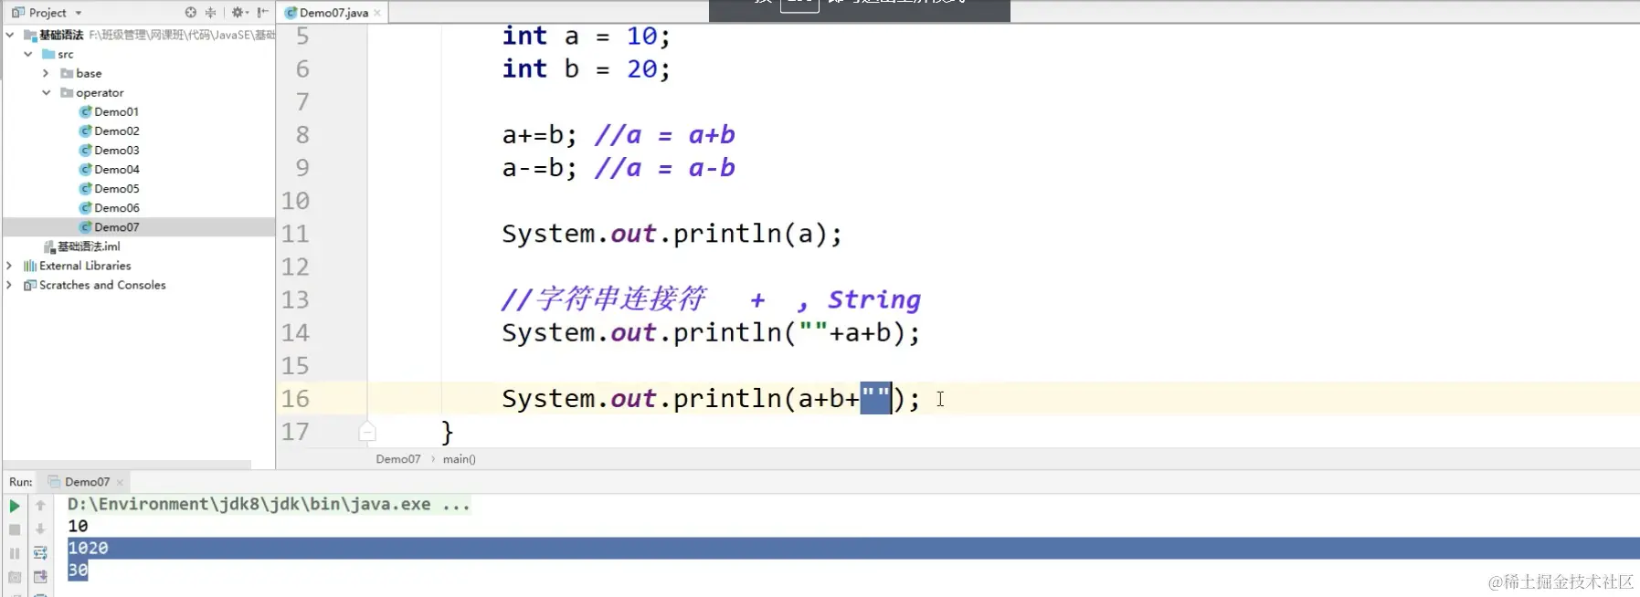Collapse the 基础语法 project root node

click(10, 35)
